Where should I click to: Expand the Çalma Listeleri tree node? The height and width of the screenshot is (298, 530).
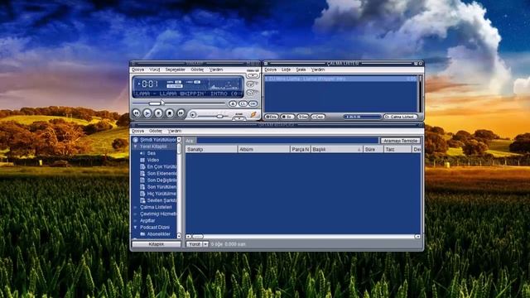(135, 207)
